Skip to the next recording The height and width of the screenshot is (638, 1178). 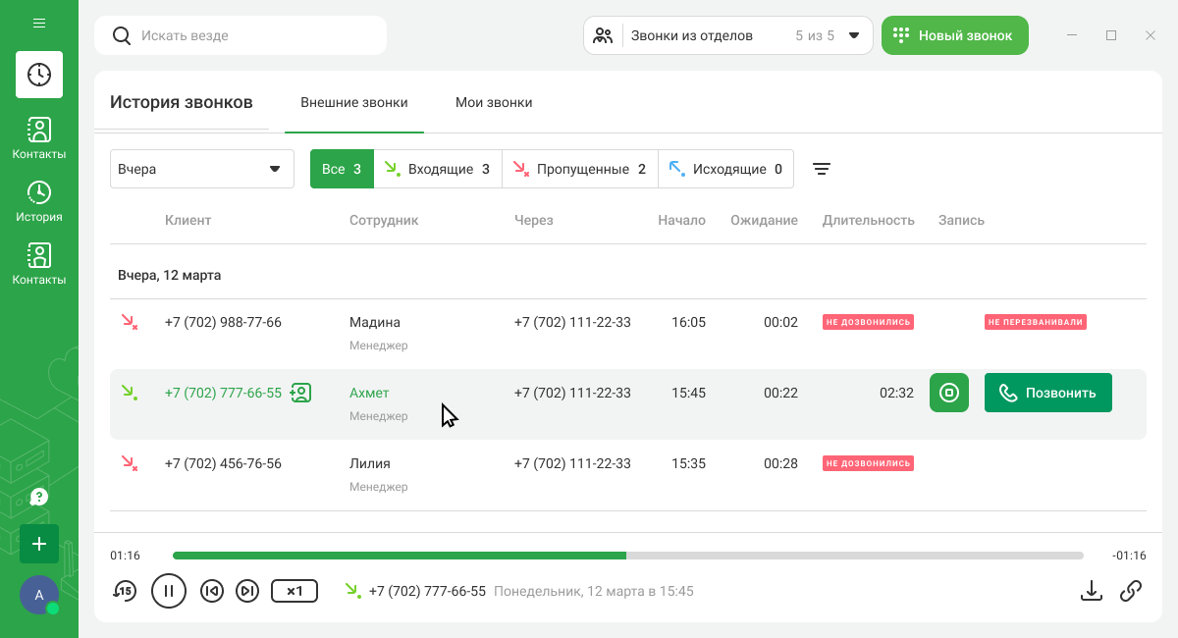[247, 591]
